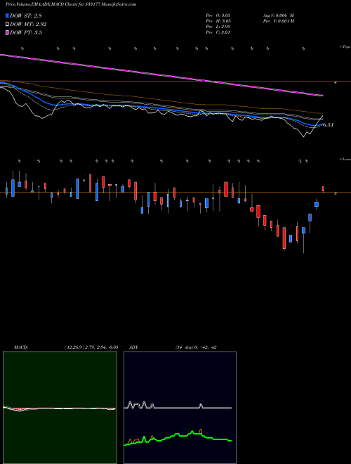Click the white DOW MT legend swatch
This screenshot has width=351, height=464.
(x=7, y=25)
